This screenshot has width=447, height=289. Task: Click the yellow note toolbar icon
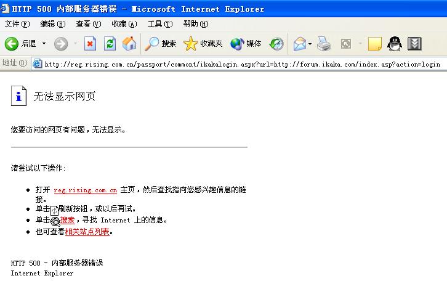374,44
